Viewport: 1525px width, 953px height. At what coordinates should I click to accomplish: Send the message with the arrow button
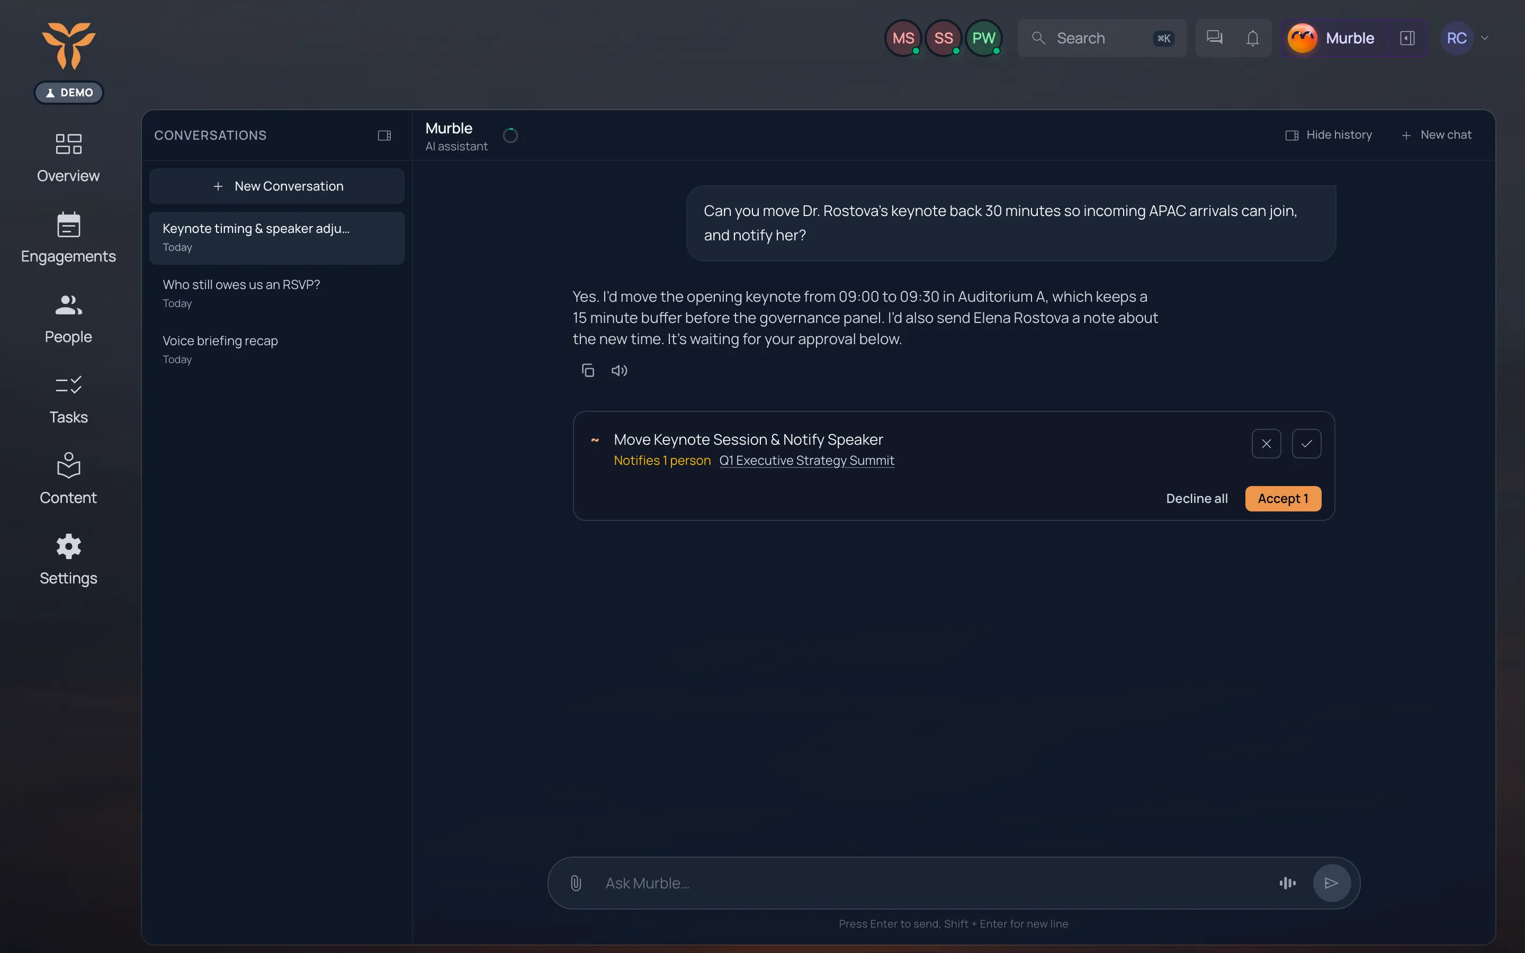pos(1331,883)
